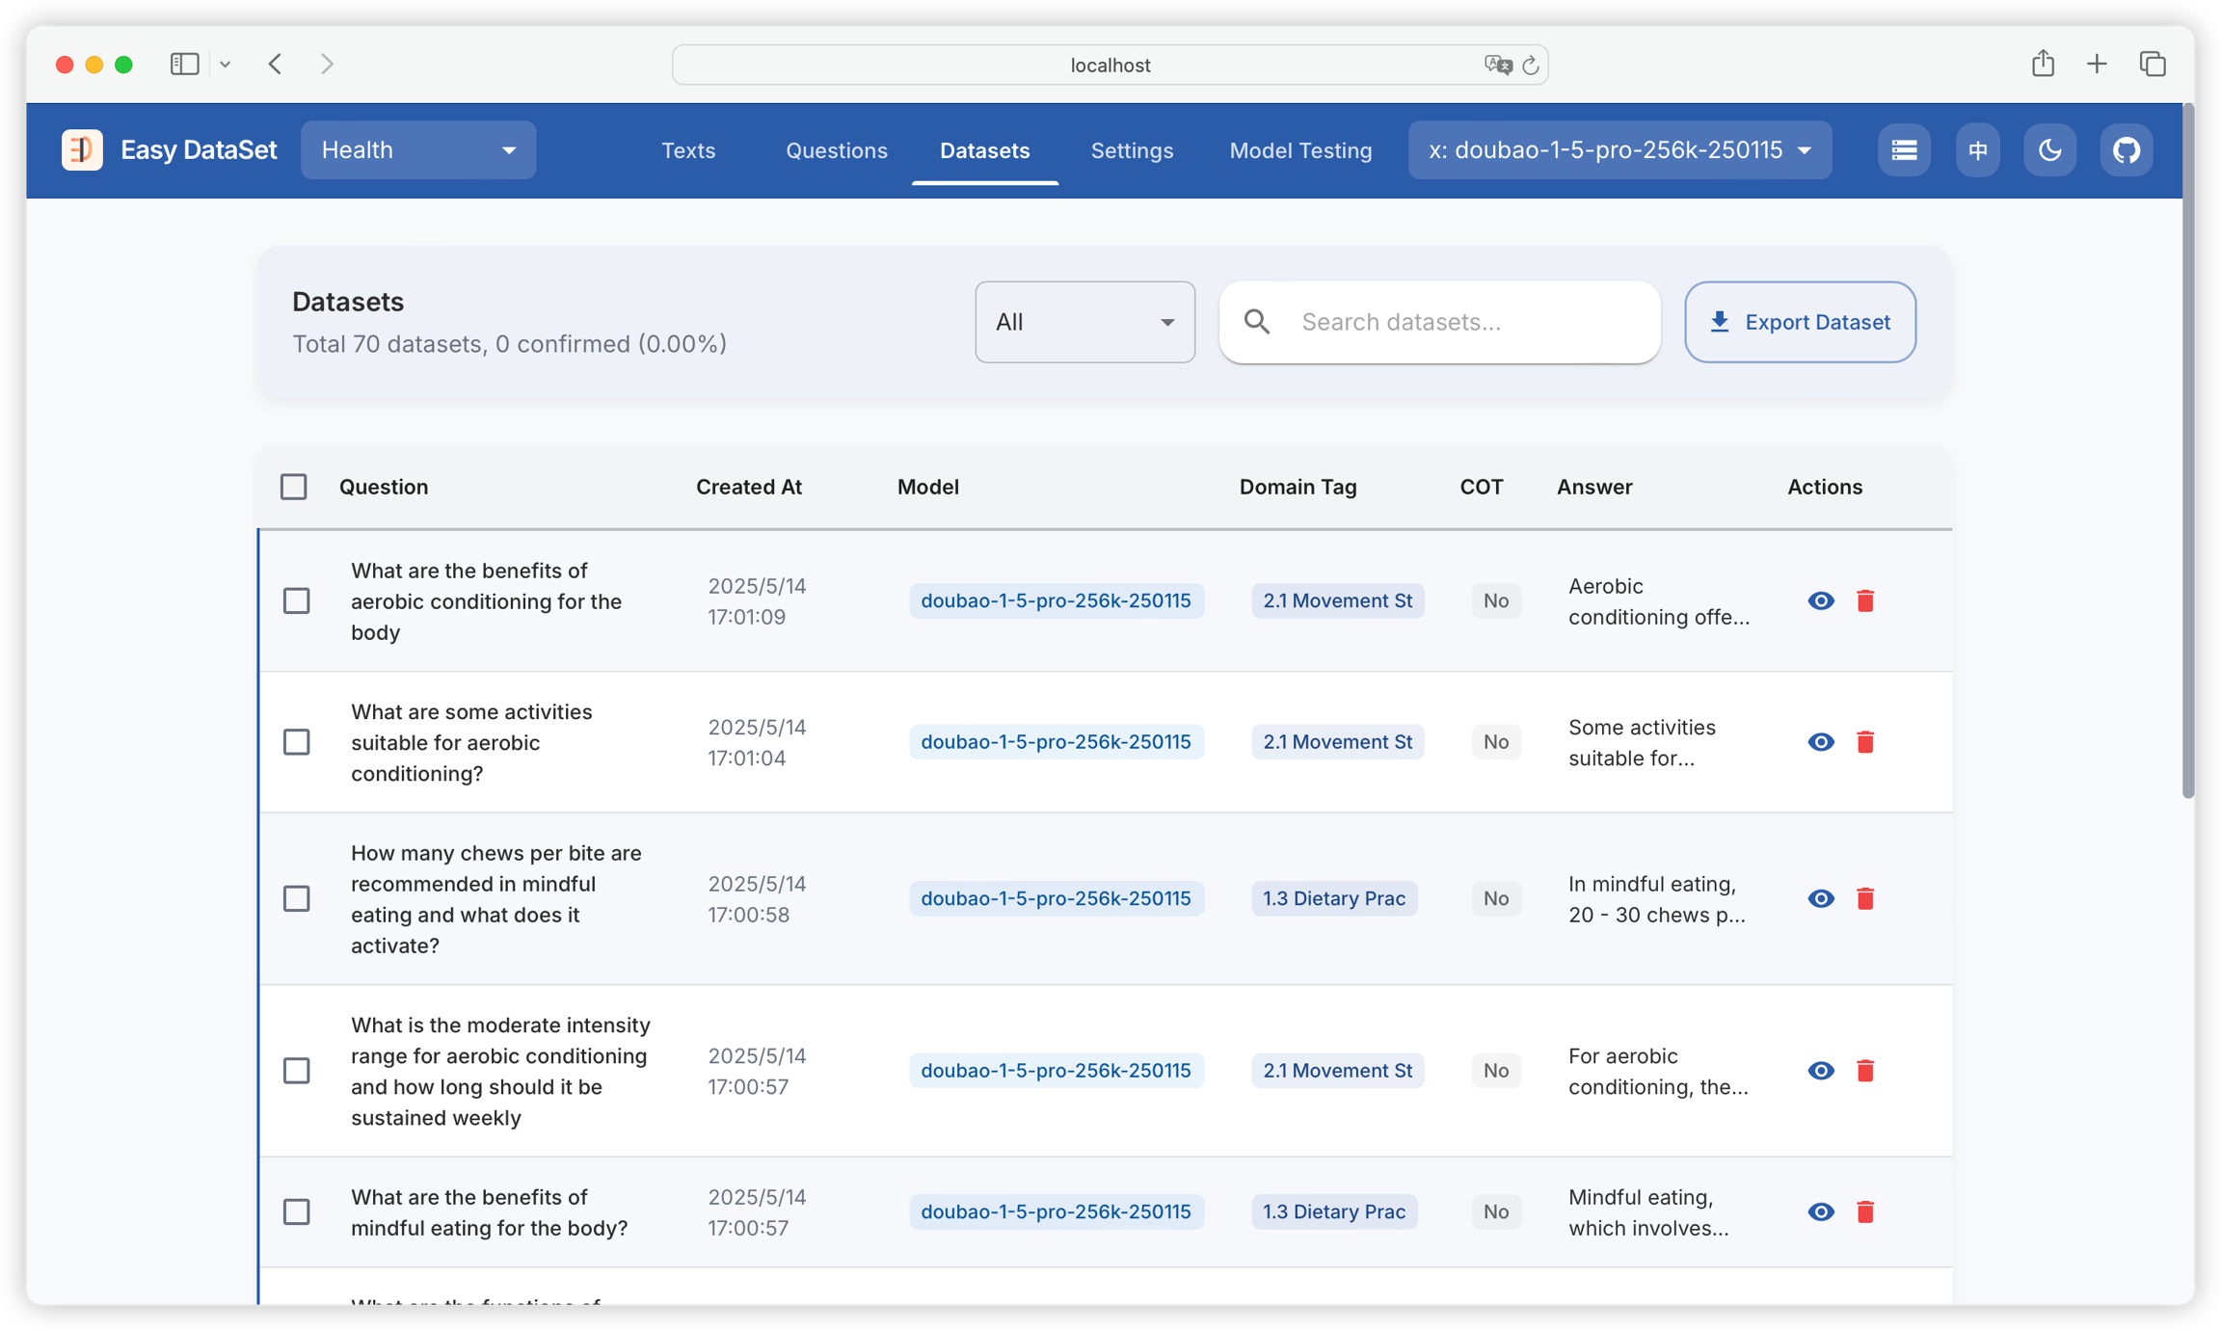Expand the doubao model selector dropdown
The width and height of the screenshot is (2221, 1331).
click(1619, 150)
